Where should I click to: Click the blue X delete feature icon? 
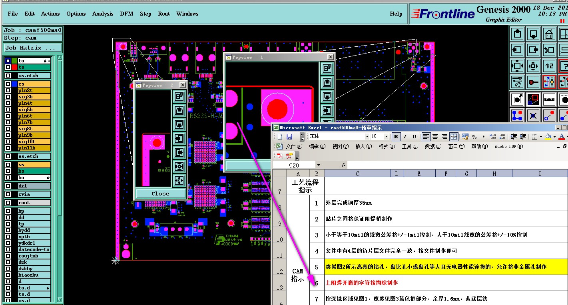pos(533,115)
